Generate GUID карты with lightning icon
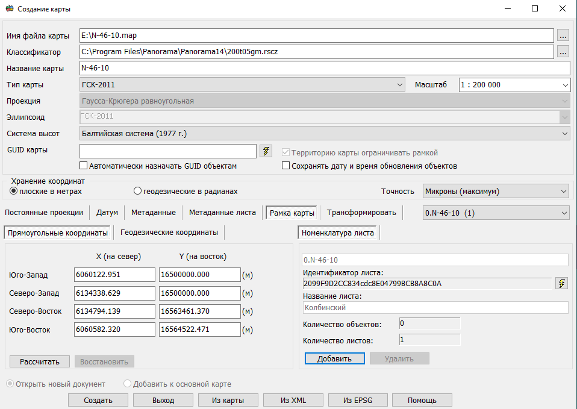 266,151
